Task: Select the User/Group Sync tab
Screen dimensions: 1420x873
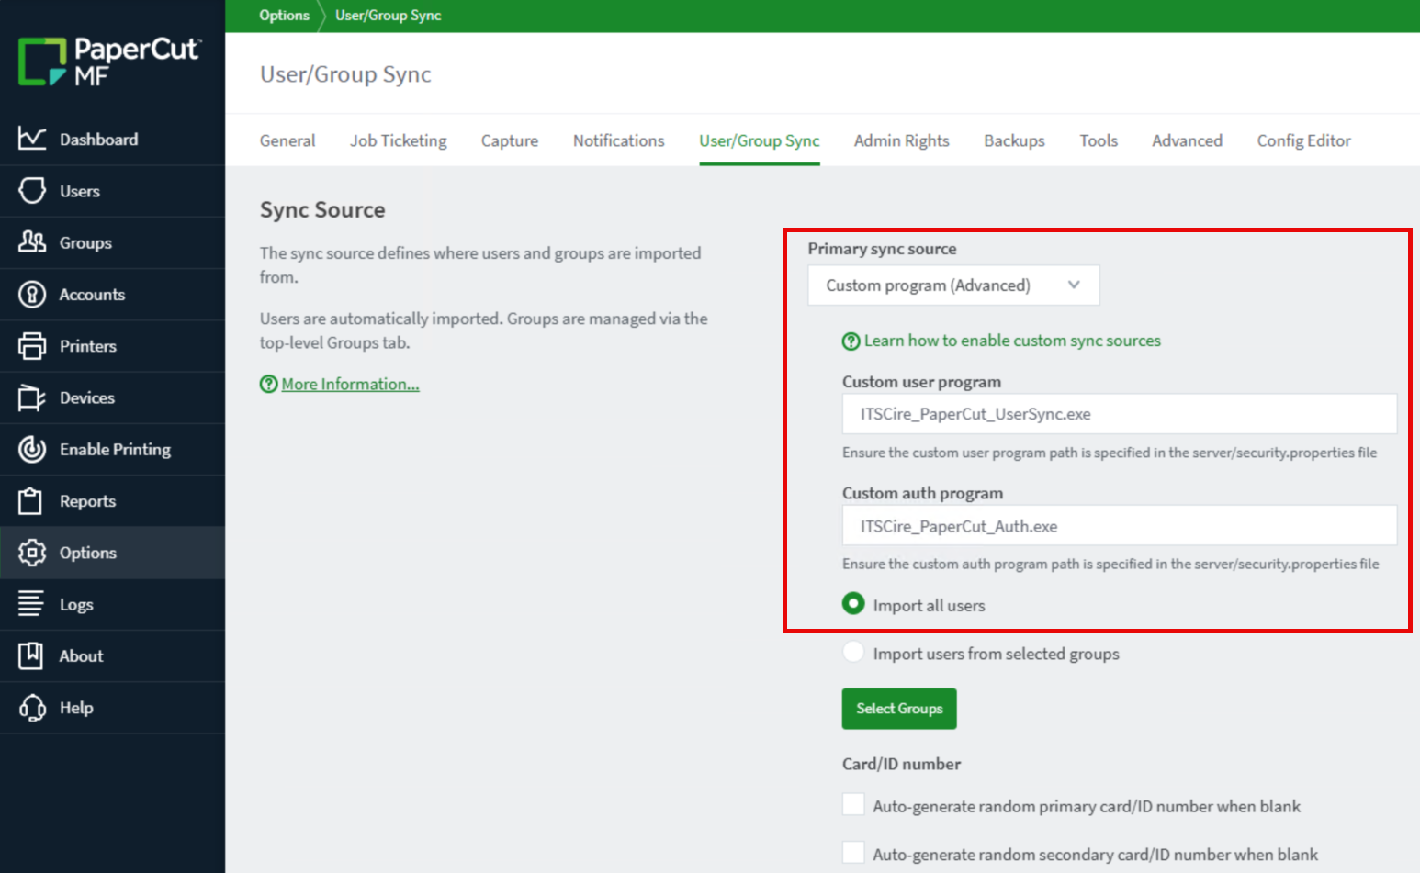Action: point(760,140)
